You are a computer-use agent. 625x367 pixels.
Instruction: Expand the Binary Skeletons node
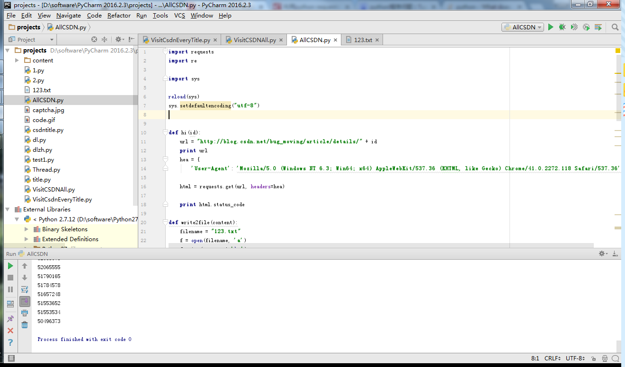coord(27,229)
